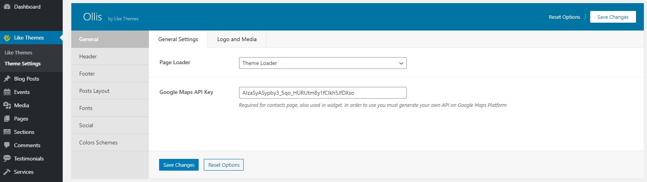Click Save Changes in blue header
647x182 pixels.
613,17
